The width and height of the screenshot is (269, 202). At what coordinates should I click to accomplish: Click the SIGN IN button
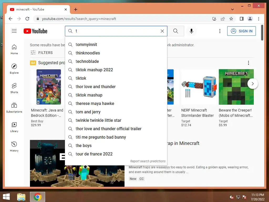(x=241, y=31)
